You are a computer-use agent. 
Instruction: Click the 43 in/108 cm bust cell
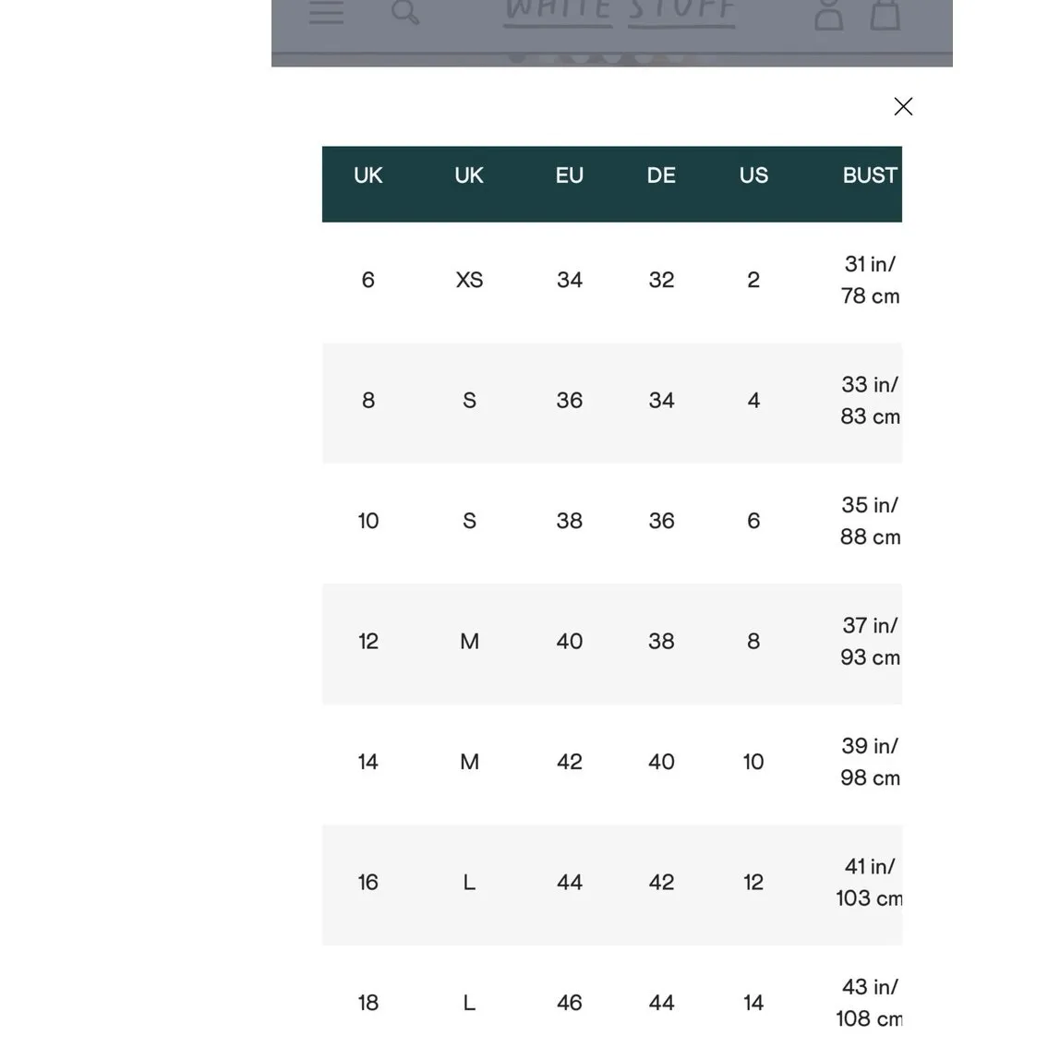[x=869, y=1003]
